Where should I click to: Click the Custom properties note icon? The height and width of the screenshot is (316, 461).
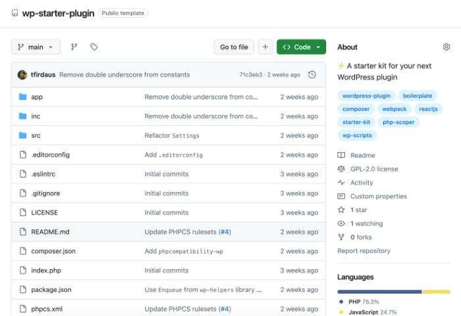coord(341,196)
